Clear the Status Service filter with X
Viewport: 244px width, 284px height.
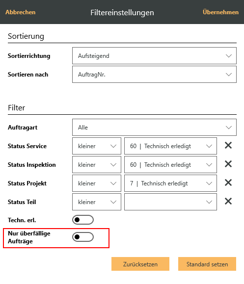click(x=228, y=146)
